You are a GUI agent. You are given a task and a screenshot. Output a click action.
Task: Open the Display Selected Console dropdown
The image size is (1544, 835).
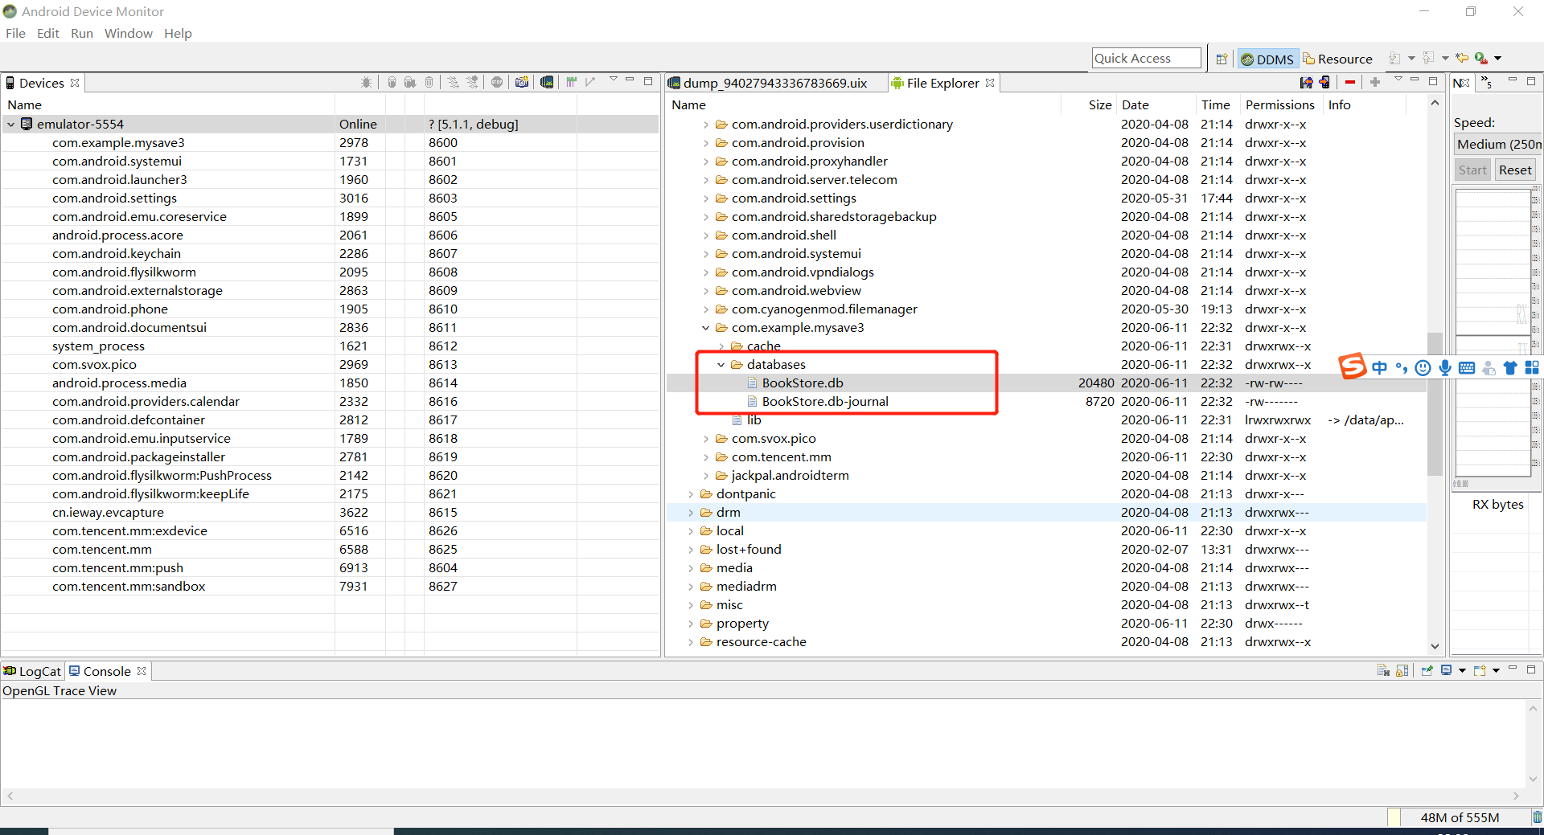[x=1462, y=670]
